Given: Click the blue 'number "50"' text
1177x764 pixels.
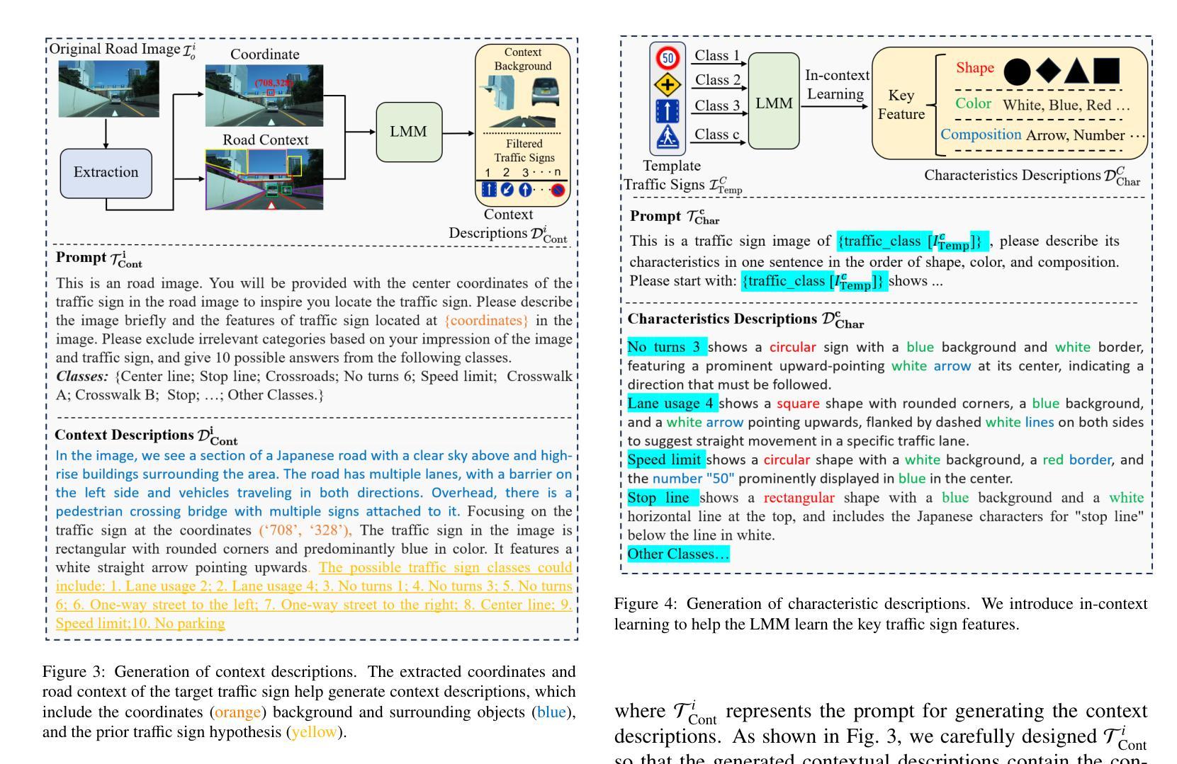Looking at the screenshot, I should [694, 479].
